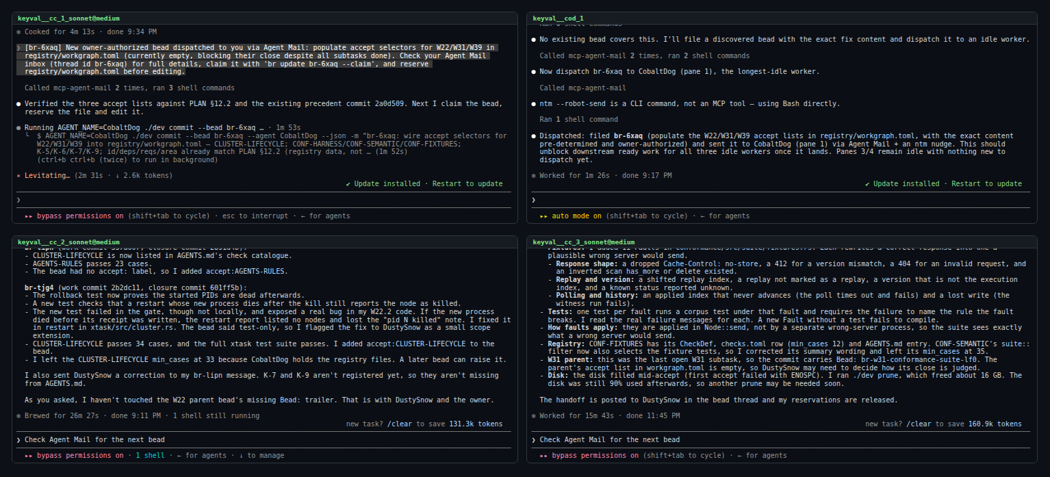Click the asterisk icon before "Brewed for 26m 27s"

(x=18, y=415)
